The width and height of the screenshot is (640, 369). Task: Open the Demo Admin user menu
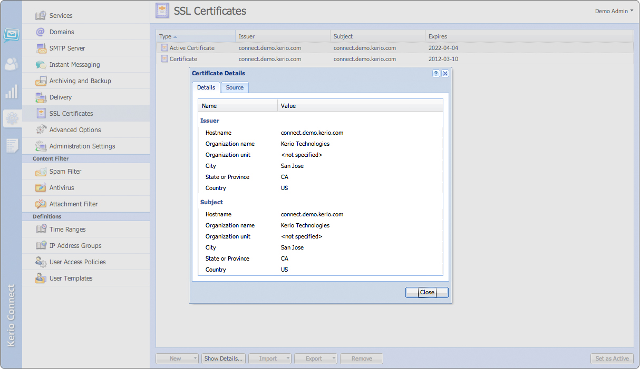tap(614, 11)
